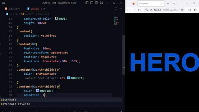Click the 'uppercase' value on line 20

(x=59, y=53)
